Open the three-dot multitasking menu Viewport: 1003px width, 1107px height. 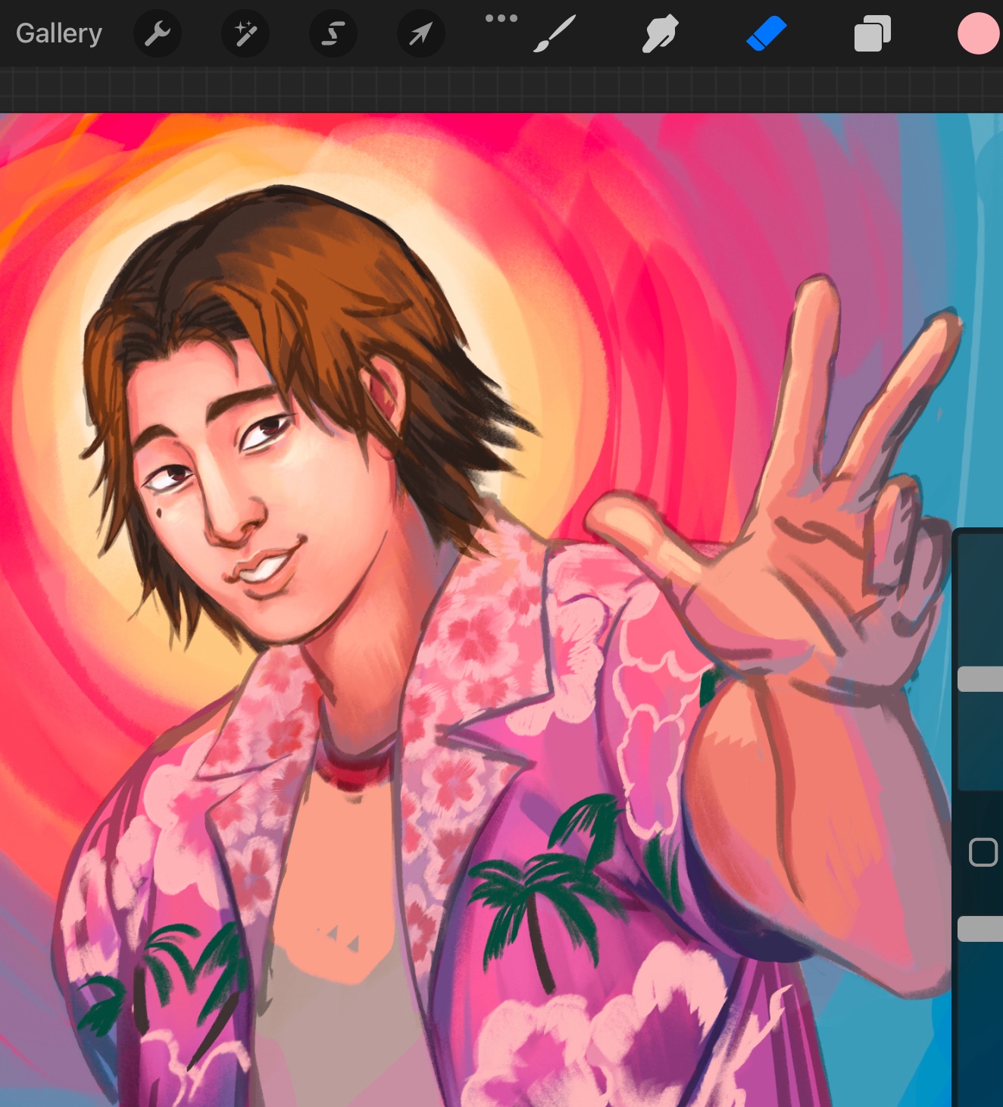pyautogui.click(x=501, y=18)
